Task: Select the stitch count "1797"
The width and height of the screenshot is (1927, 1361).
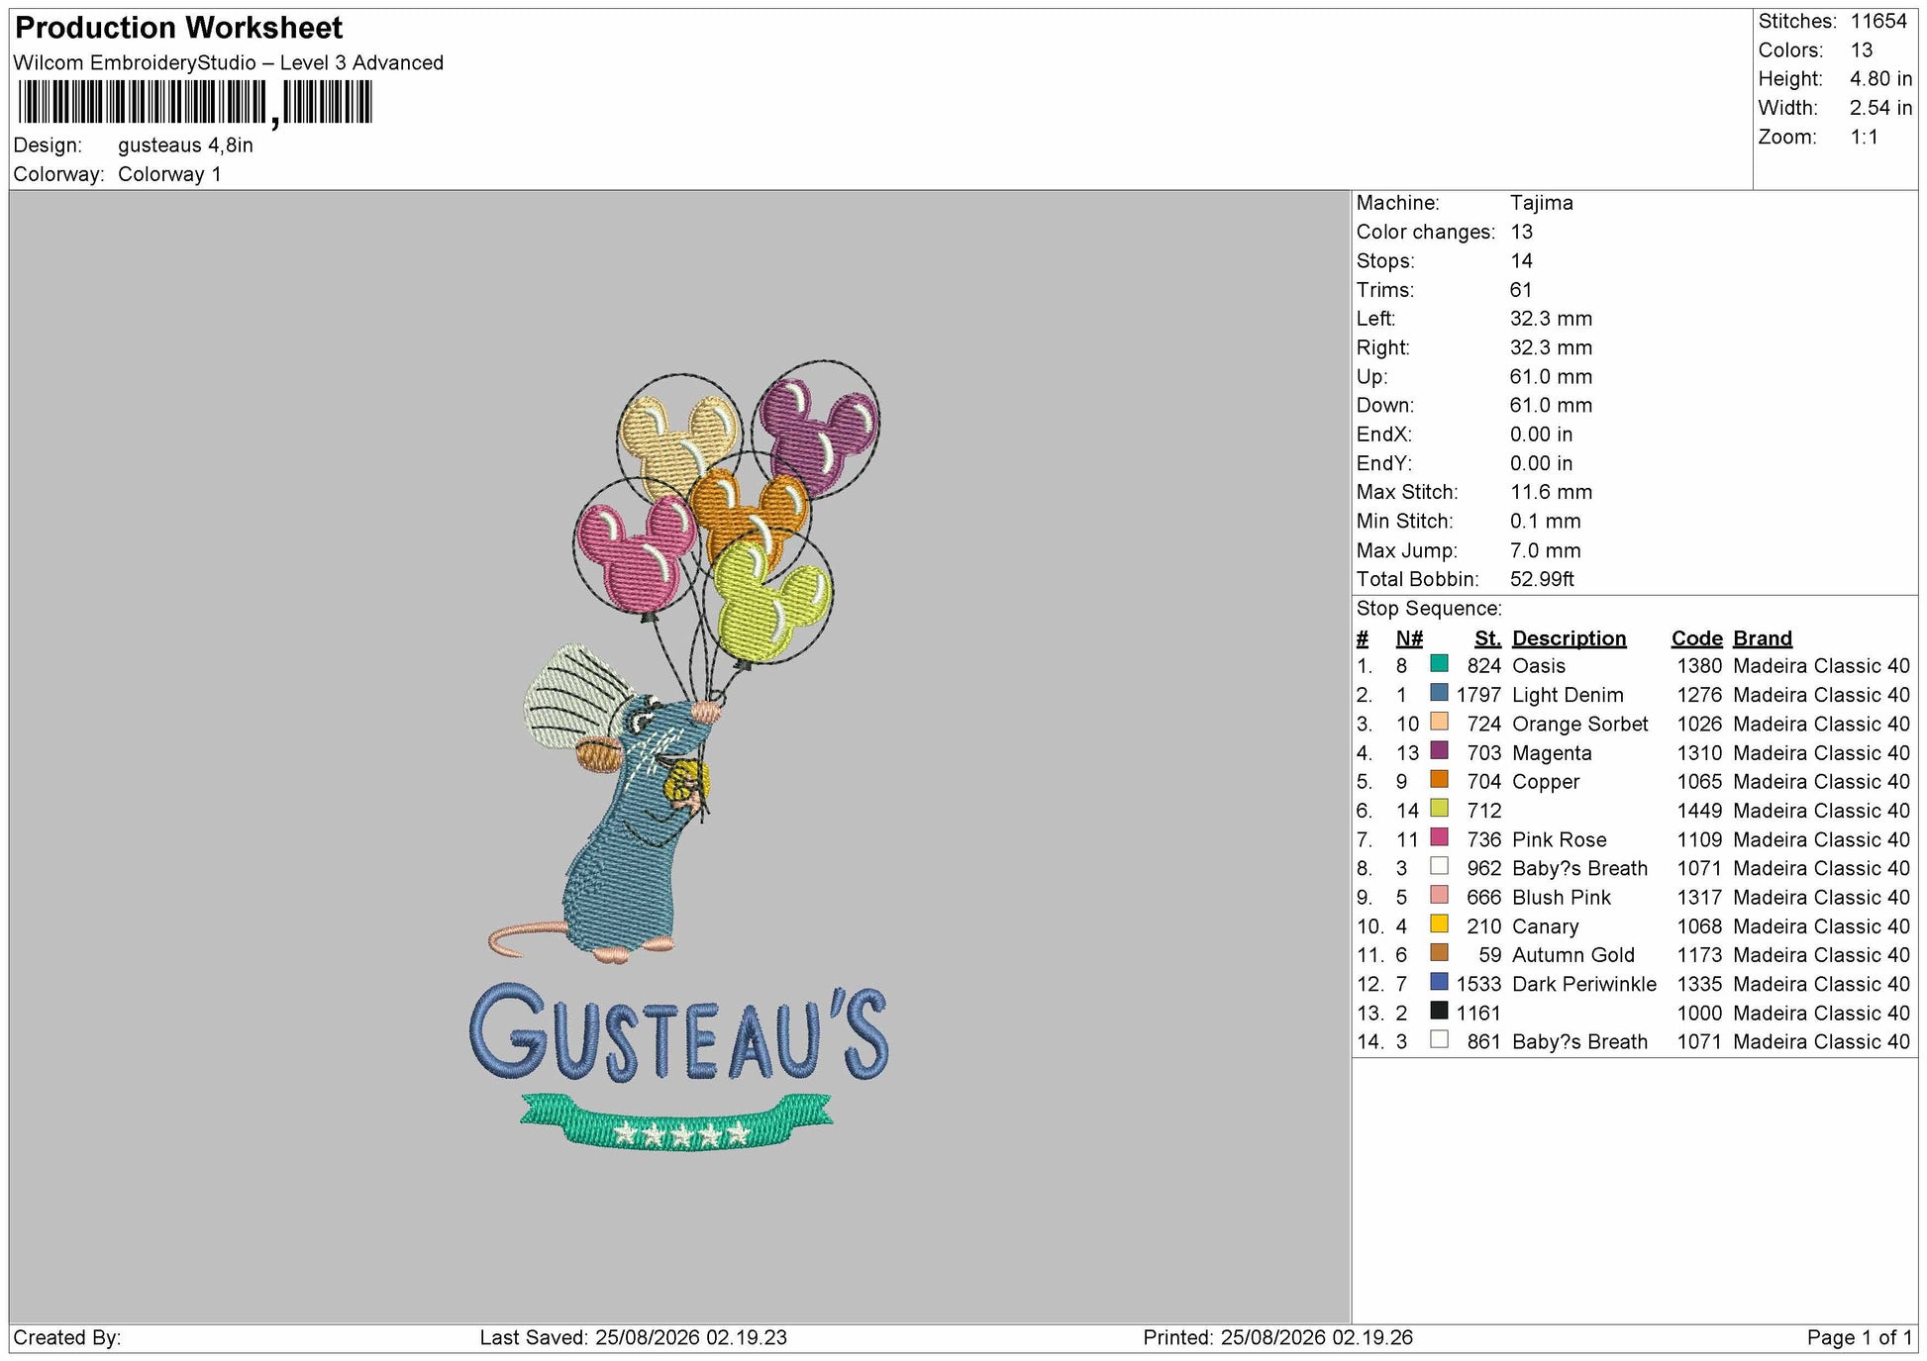Action: coord(1478,695)
